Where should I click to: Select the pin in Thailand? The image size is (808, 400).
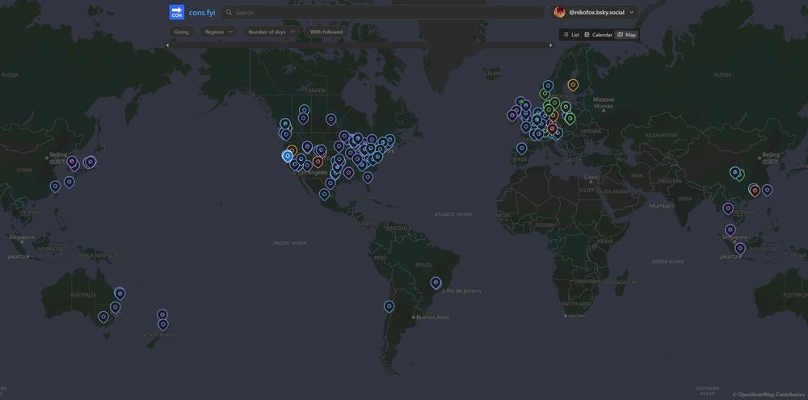(728, 208)
